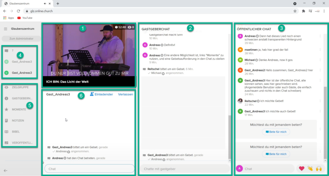Collapse sidebar with bottom-left arrow
Viewport: 329px width, 176px height.
tap(5, 171)
